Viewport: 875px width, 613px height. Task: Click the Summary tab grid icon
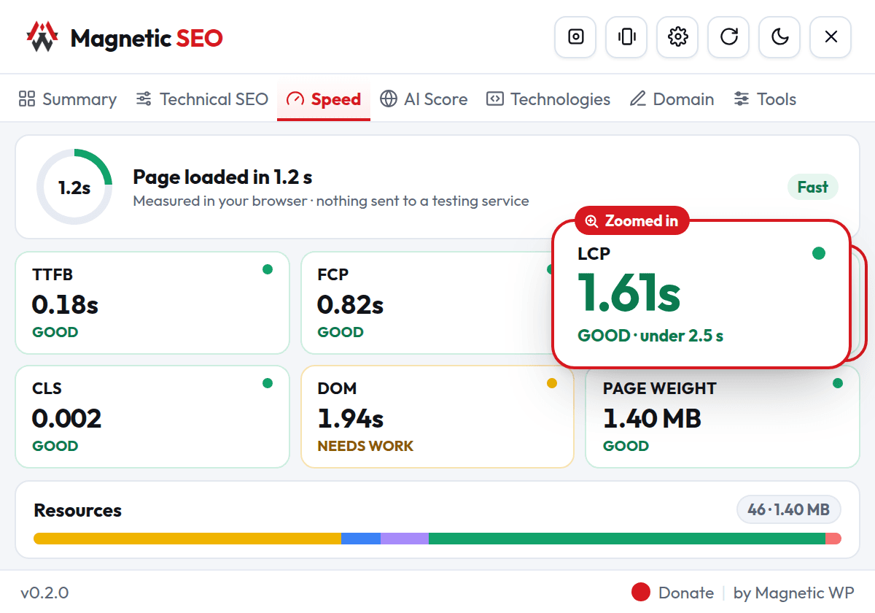coord(27,99)
